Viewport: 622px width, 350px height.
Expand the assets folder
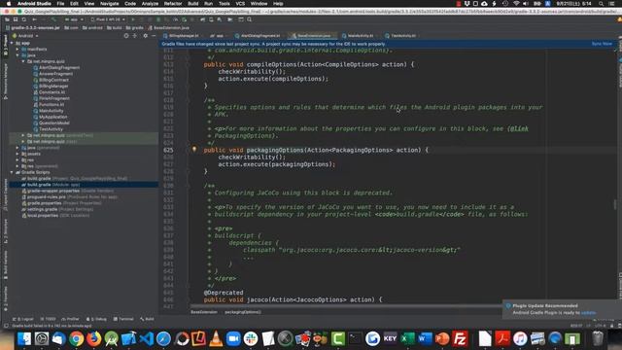tap(17, 154)
